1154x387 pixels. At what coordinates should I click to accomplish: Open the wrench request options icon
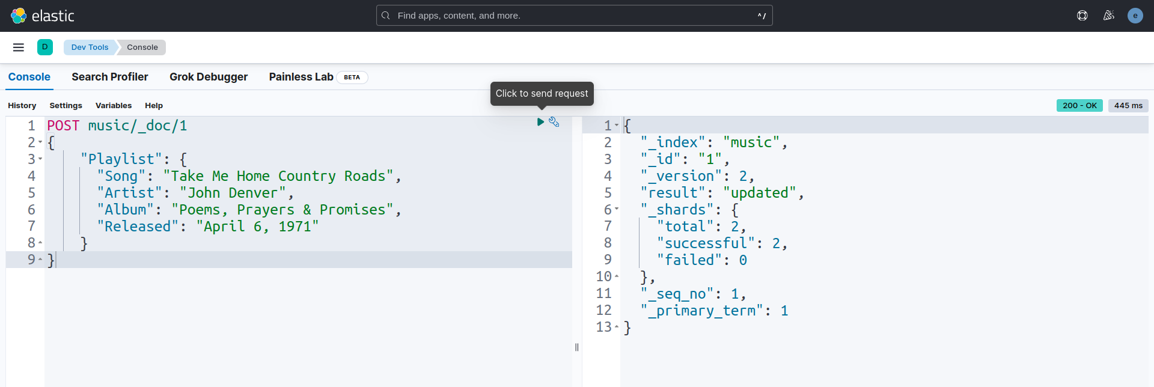554,122
